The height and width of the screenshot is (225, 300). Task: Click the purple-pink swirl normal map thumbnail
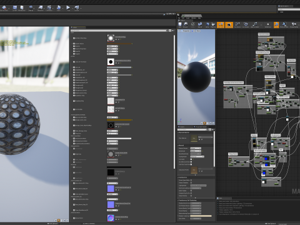pos(111,218)
